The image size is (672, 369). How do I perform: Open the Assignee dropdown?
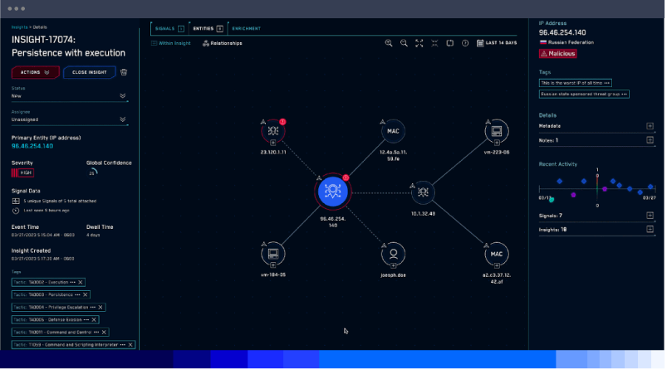[x=123, y=119]
